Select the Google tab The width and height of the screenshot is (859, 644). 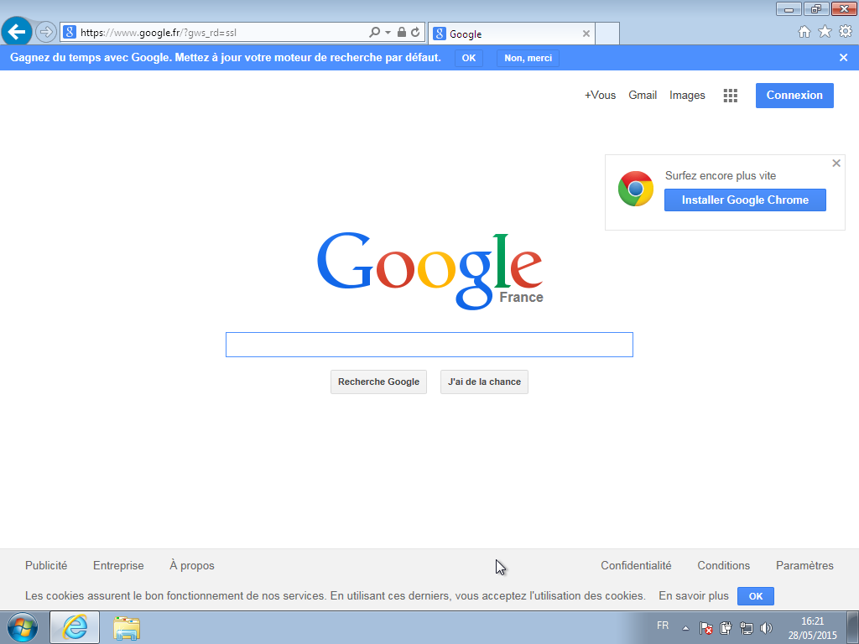(x=512, y=34)
